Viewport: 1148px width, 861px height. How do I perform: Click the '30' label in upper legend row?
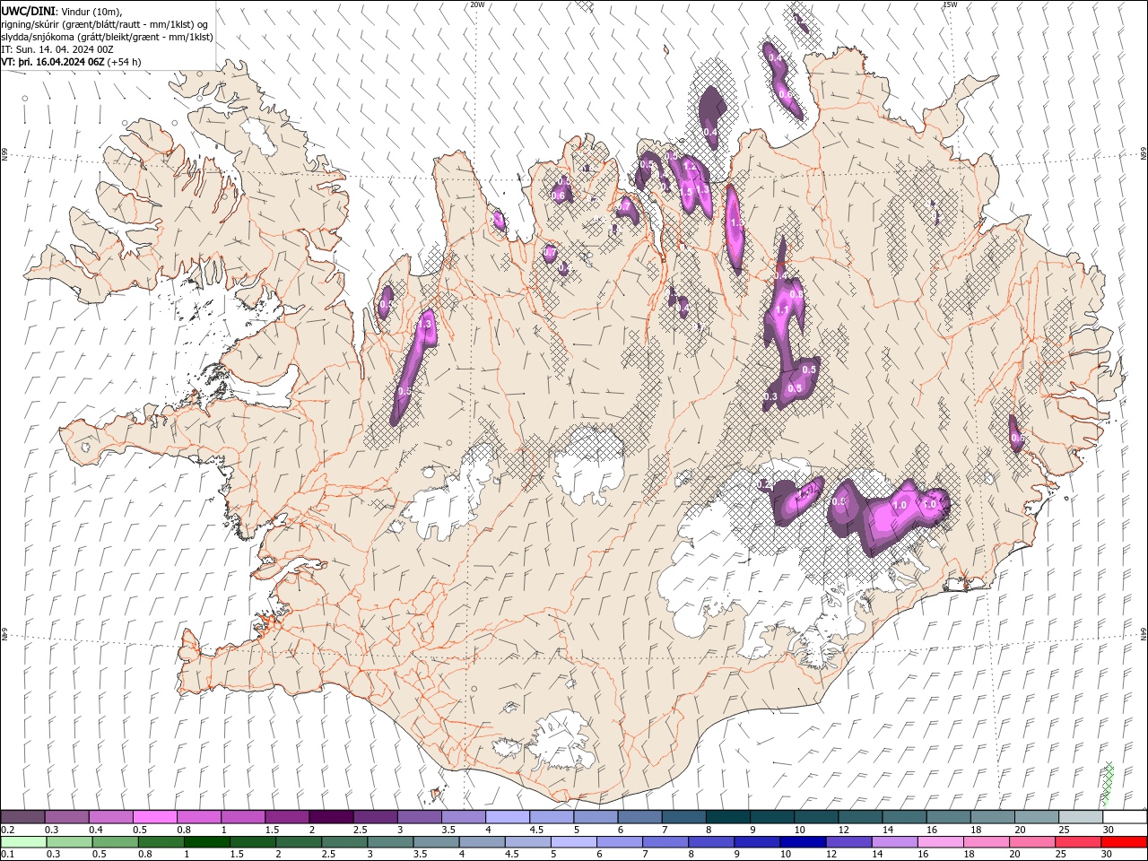1109,830
